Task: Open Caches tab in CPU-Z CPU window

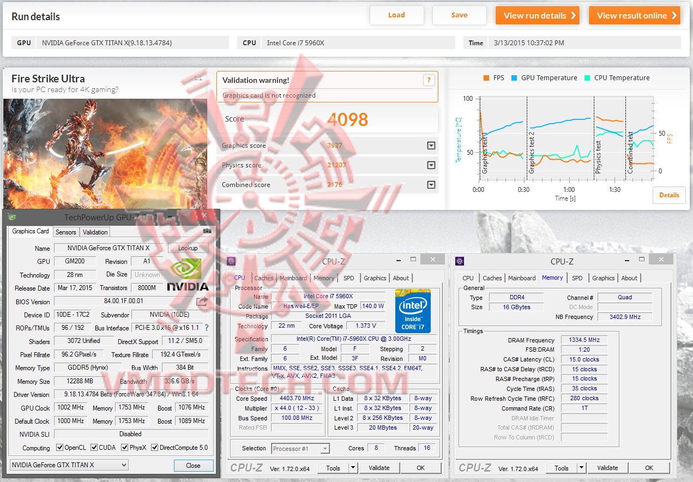Action: coord(264,278)
